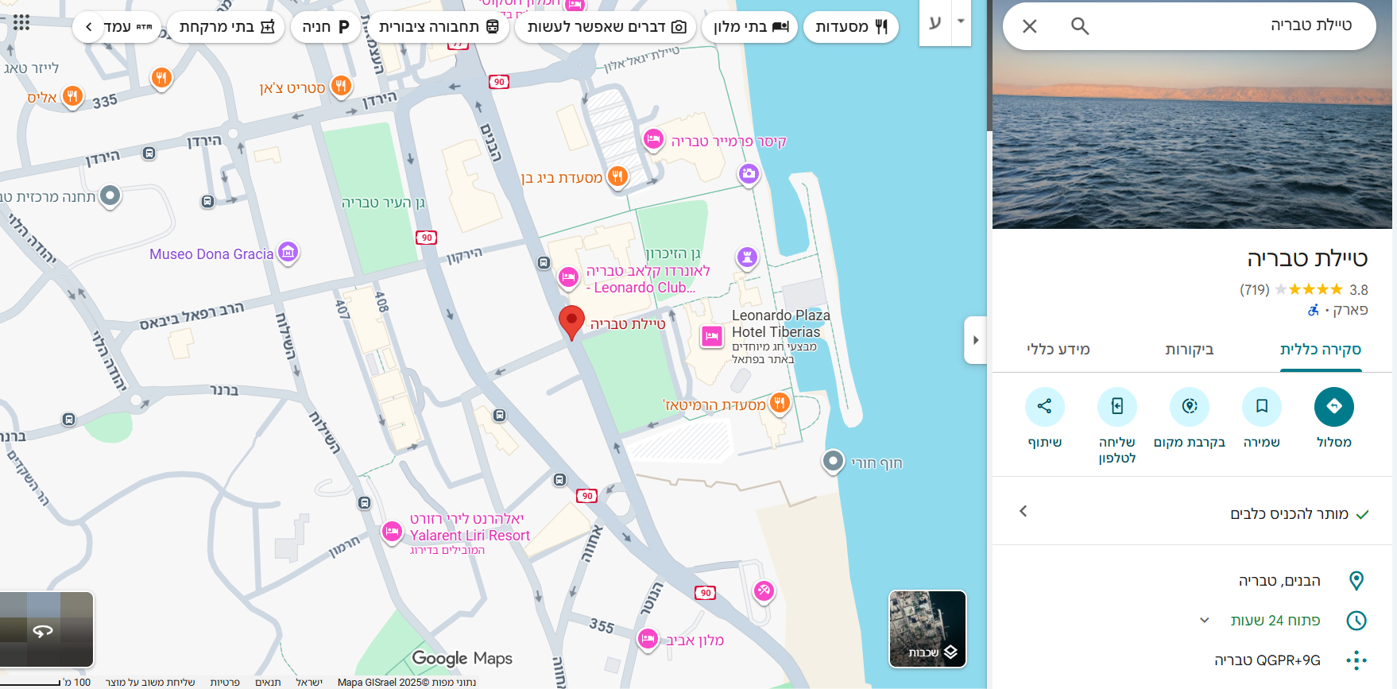Viewport: 1397px width, 689px height.
Task: Clear the search with the X icon
Action: 1029,26
